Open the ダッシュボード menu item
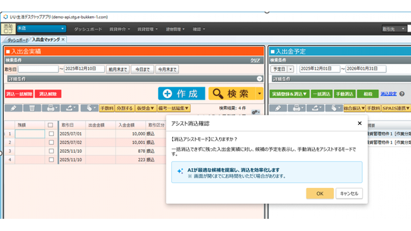Image resolution: width=411 pixels, height=231 pixels. tap(88, 29)
